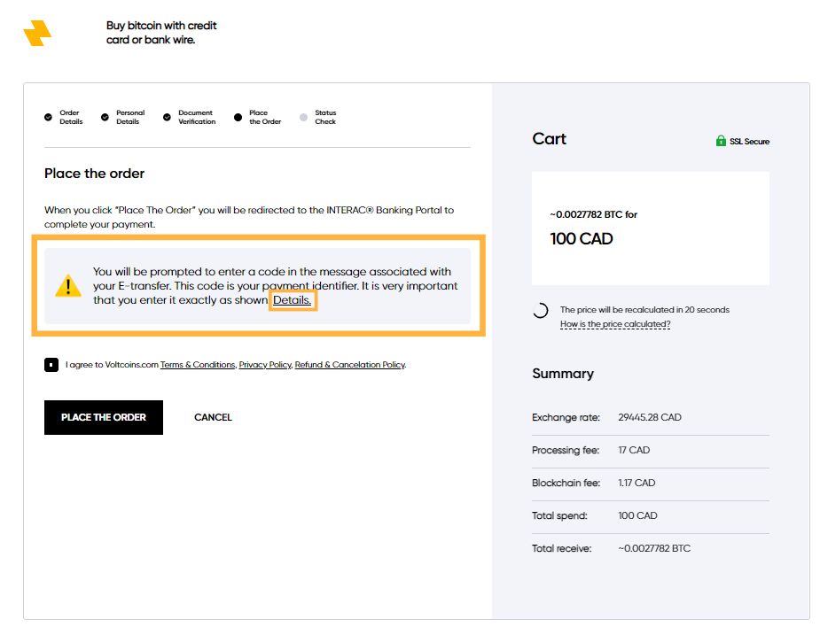
Task: Click the price recalculation spinner icon
Action: 540,310
